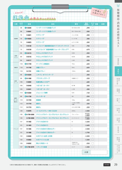Click the 絆創膏 category cell

16,39
